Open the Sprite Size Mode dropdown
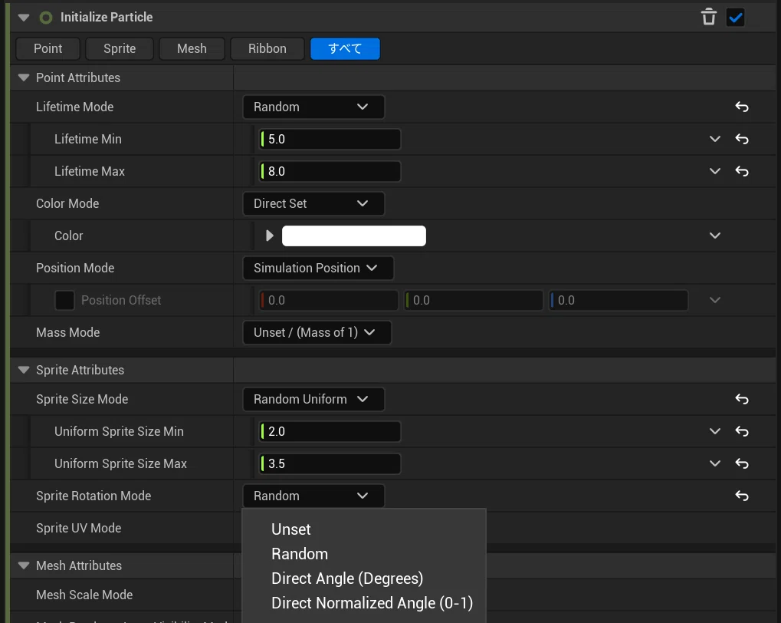This screenshot has width=781, height=623. 313,399
